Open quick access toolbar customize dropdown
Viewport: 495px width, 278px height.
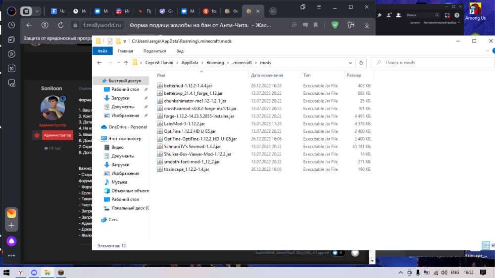pyautogui.click(x=125, y=41)
